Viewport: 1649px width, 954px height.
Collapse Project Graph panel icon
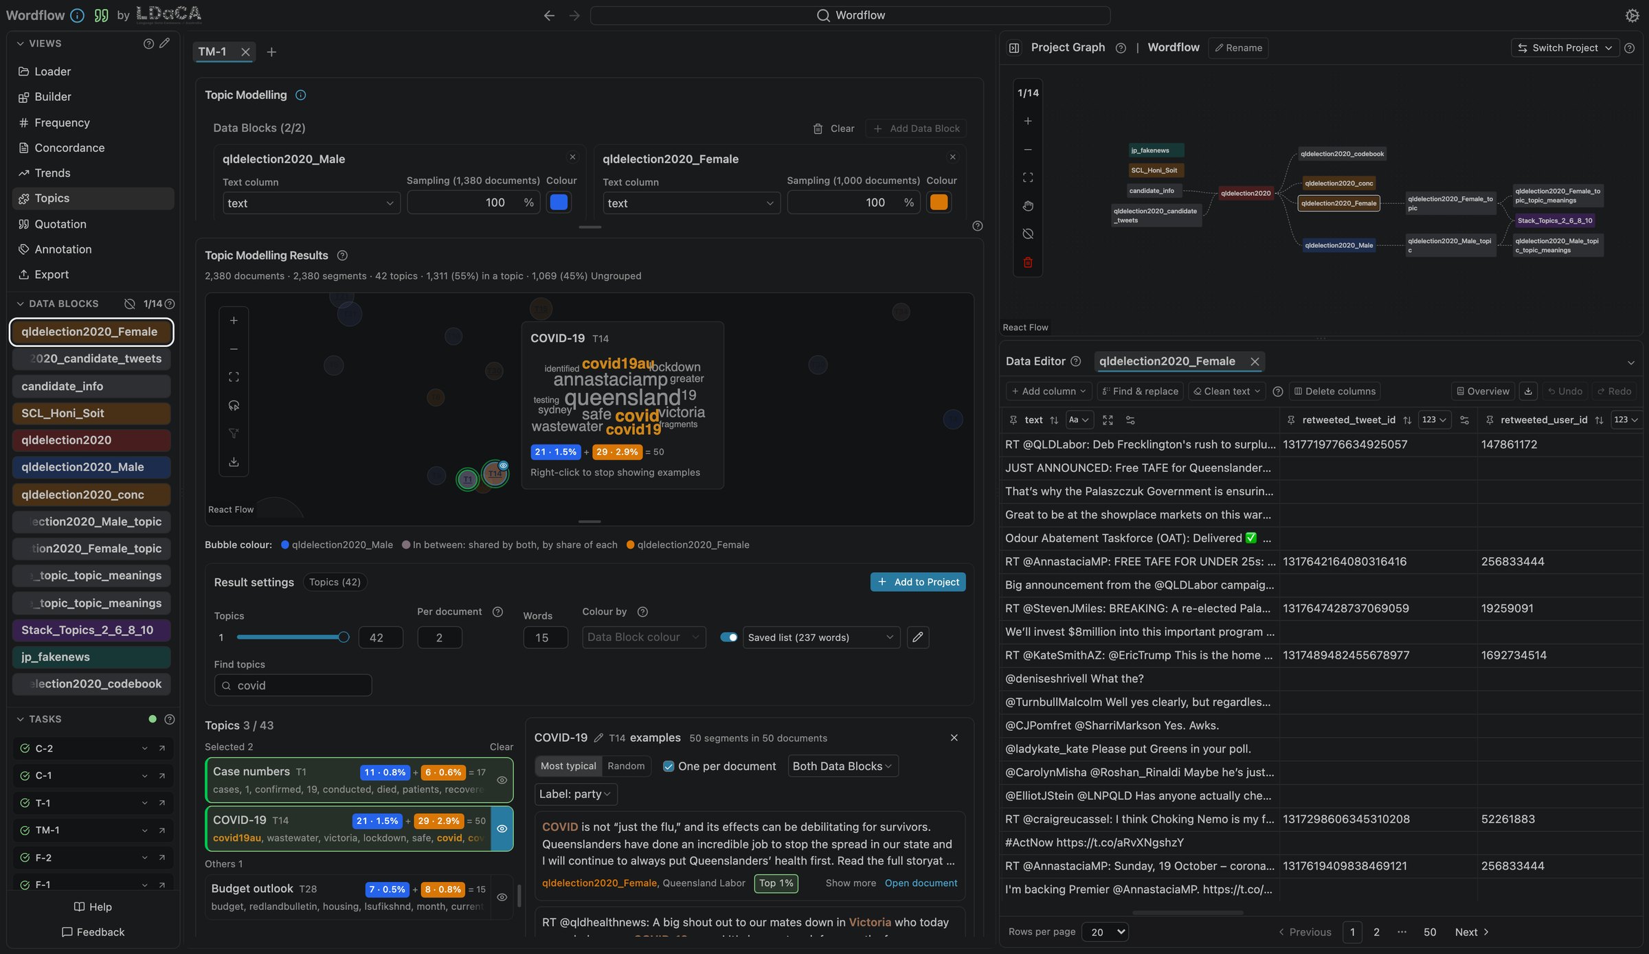(1013, 48)
